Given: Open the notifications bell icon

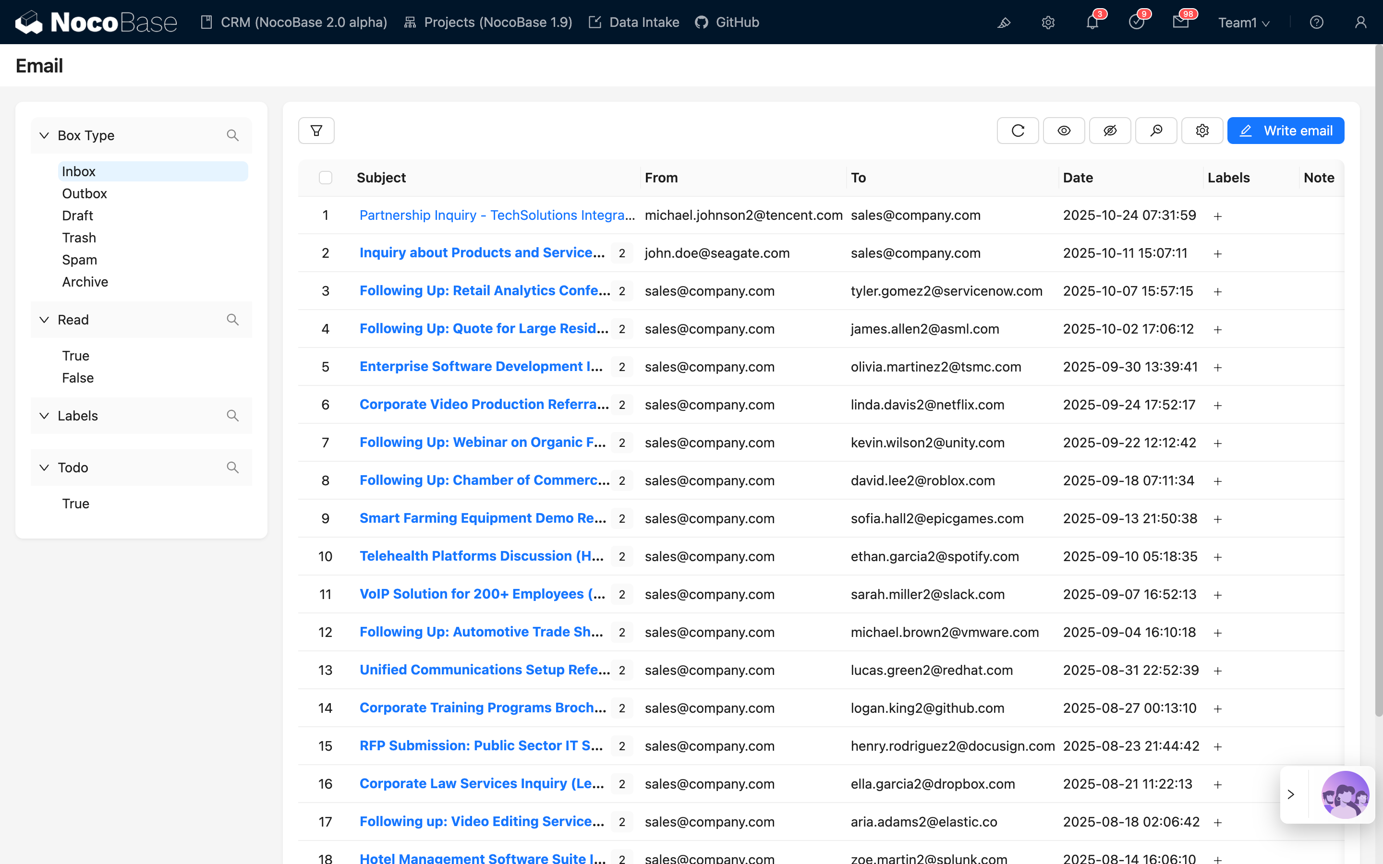Looking at the screenshot, I should pos(1092,22).
